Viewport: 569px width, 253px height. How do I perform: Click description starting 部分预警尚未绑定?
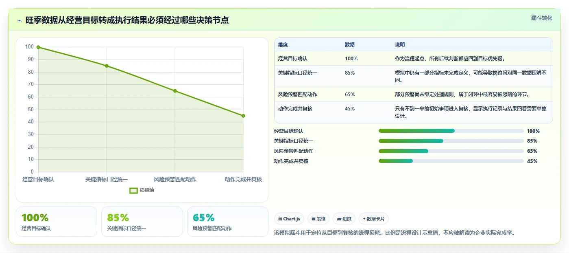click(x=462, y=95)
